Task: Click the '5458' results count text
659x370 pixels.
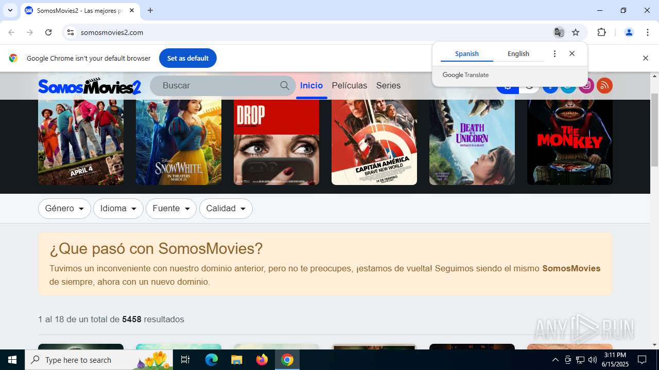Action: (132, 319)
